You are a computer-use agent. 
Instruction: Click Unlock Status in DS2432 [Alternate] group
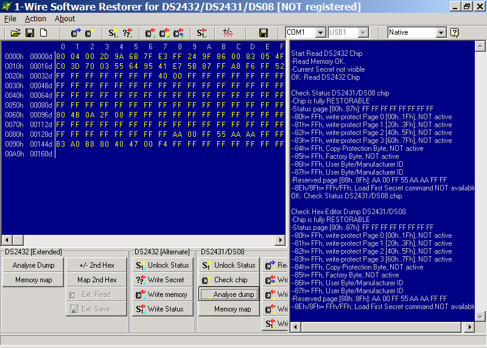163,265
